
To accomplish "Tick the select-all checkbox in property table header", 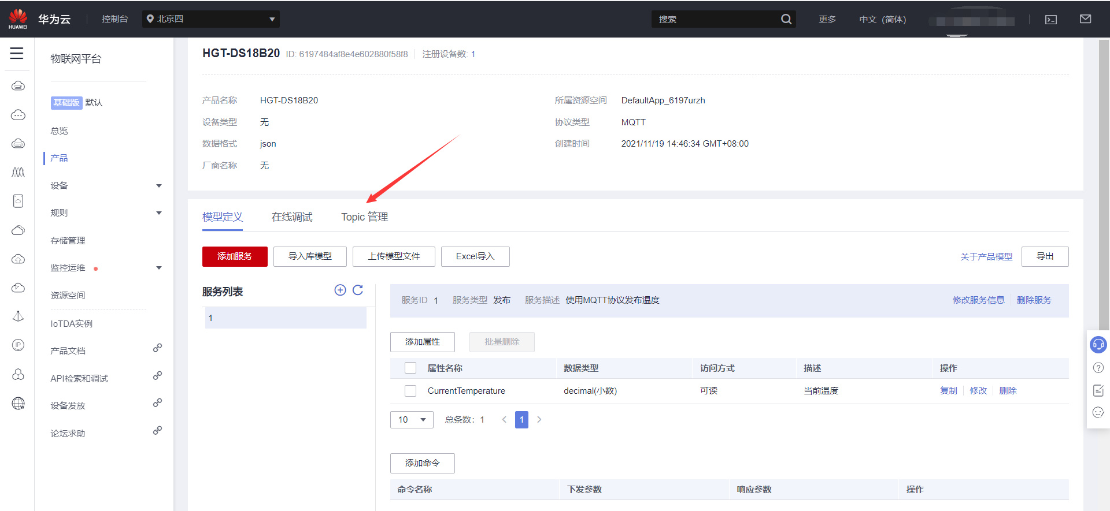I will (410, 368).
